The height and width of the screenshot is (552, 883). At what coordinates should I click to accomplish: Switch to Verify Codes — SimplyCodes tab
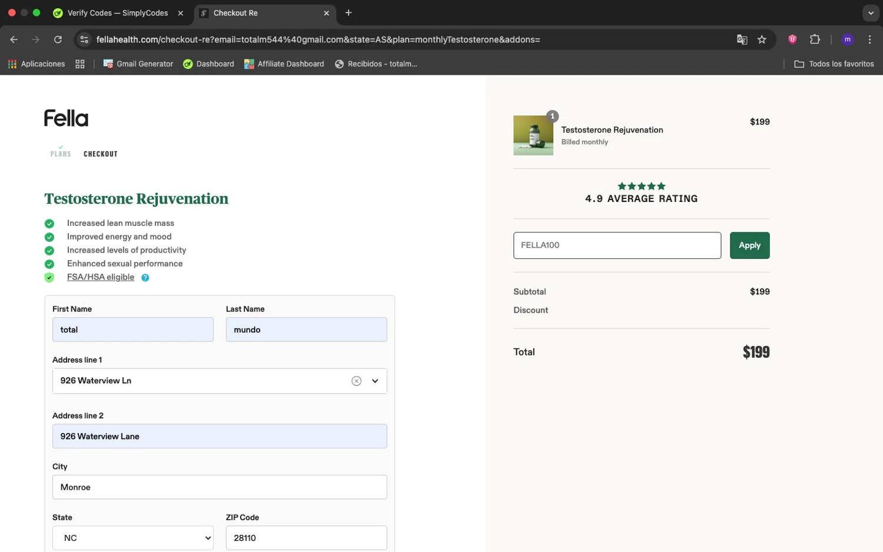(118, 13)
